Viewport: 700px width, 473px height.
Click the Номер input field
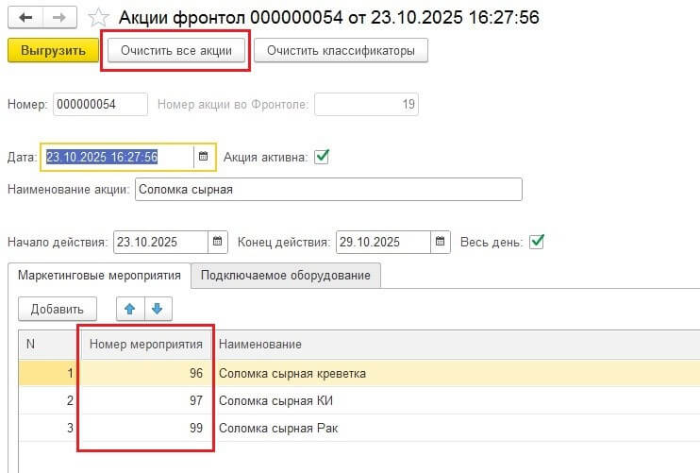[100, 104]
